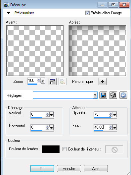Click the Avant preview pane
The image size is (131, 175).
35,51
